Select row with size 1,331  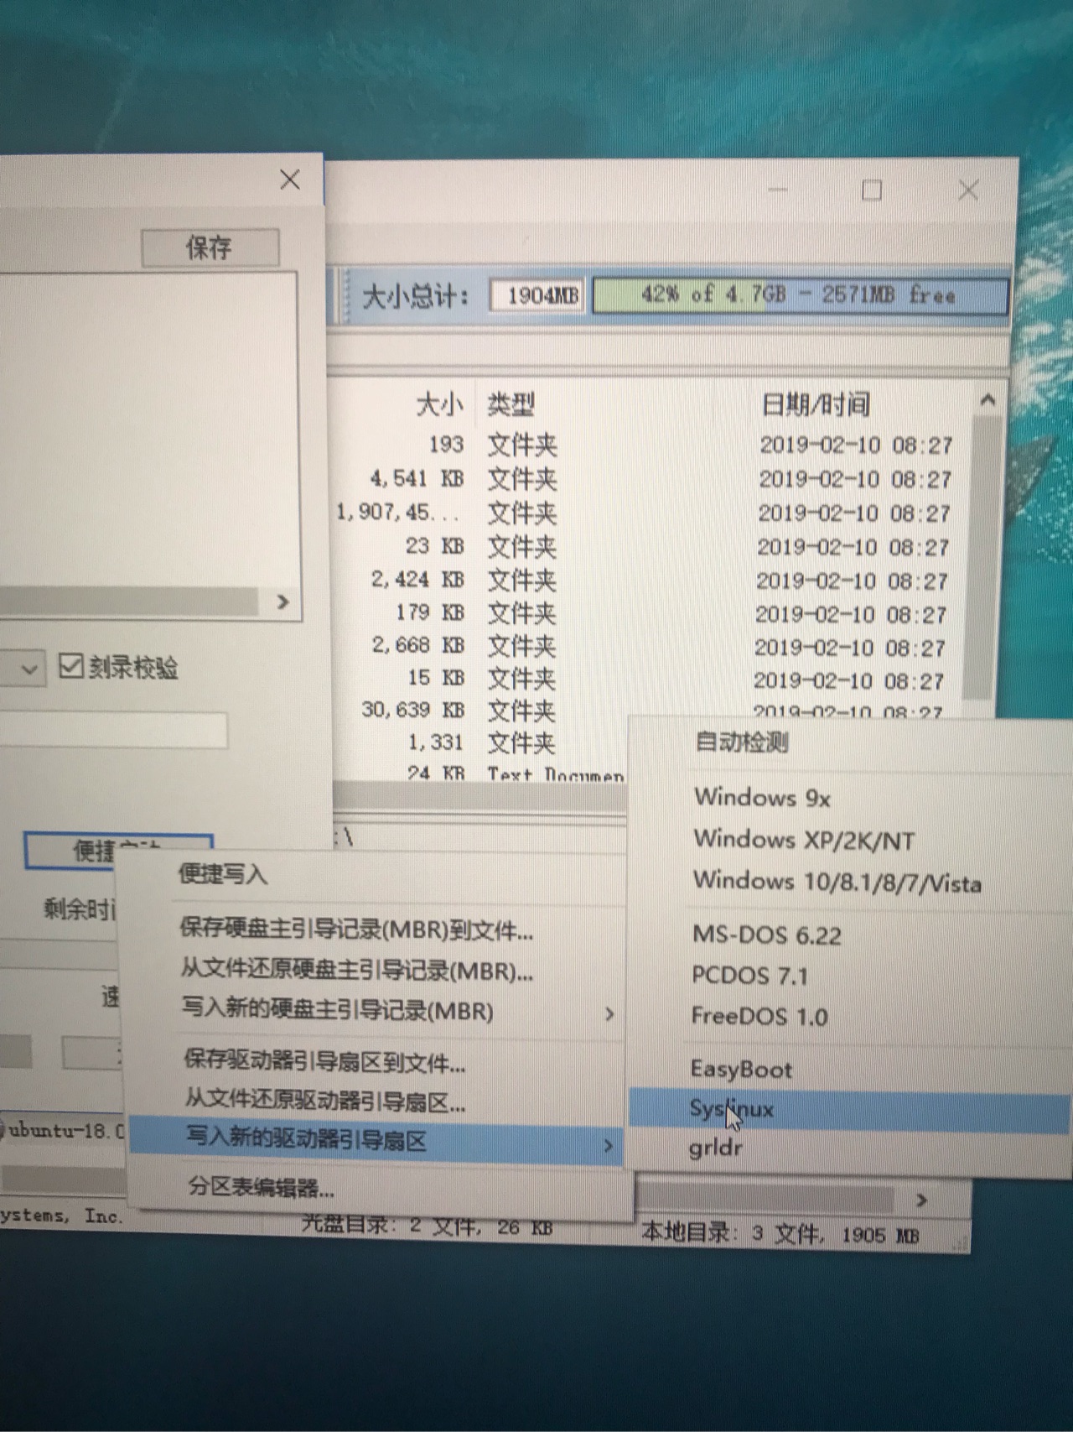(x=482, y=742)
